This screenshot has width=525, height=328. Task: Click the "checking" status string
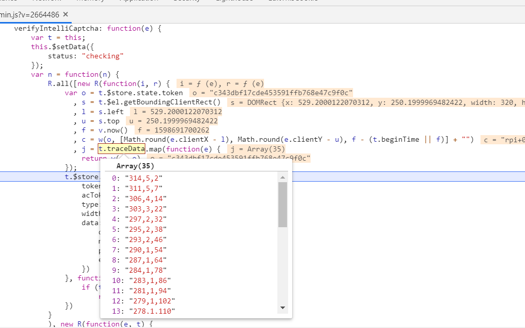tap(102, 56)
